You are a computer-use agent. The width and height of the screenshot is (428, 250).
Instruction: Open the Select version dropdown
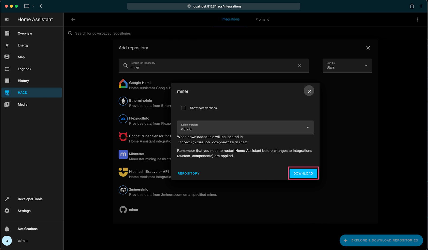tap(245, 127)
